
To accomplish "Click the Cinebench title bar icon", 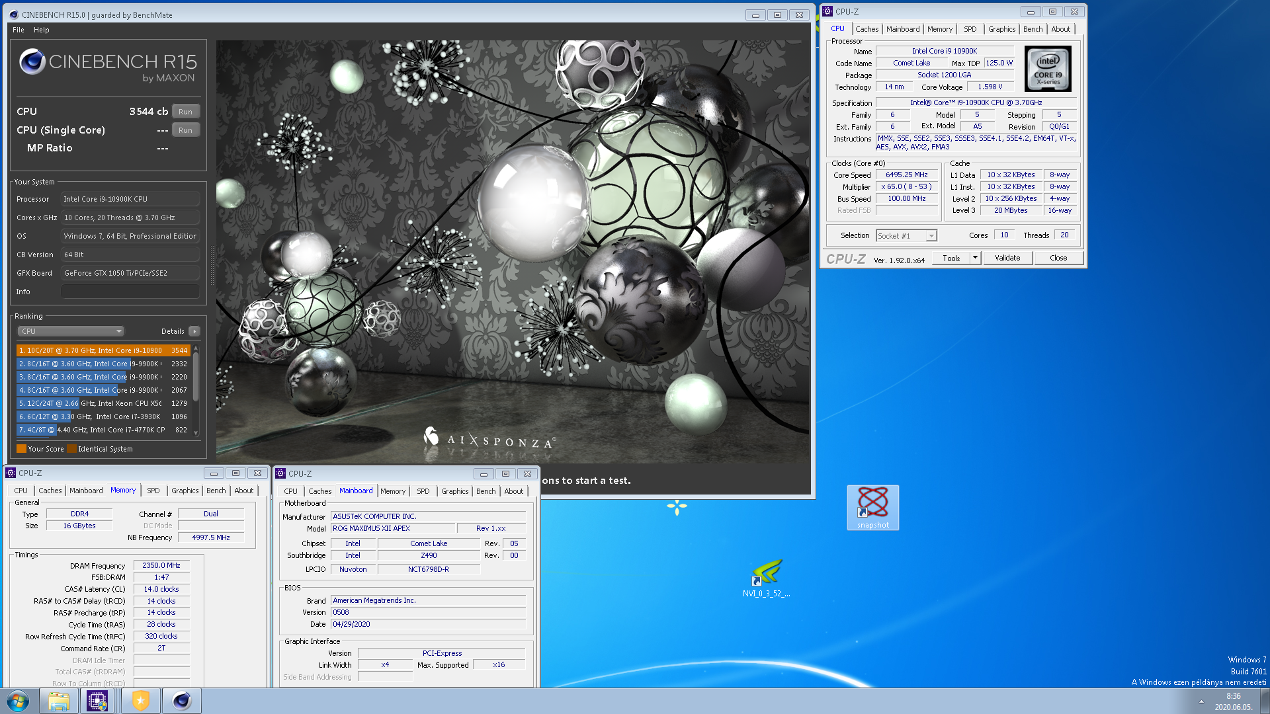I will coord(14,15).
